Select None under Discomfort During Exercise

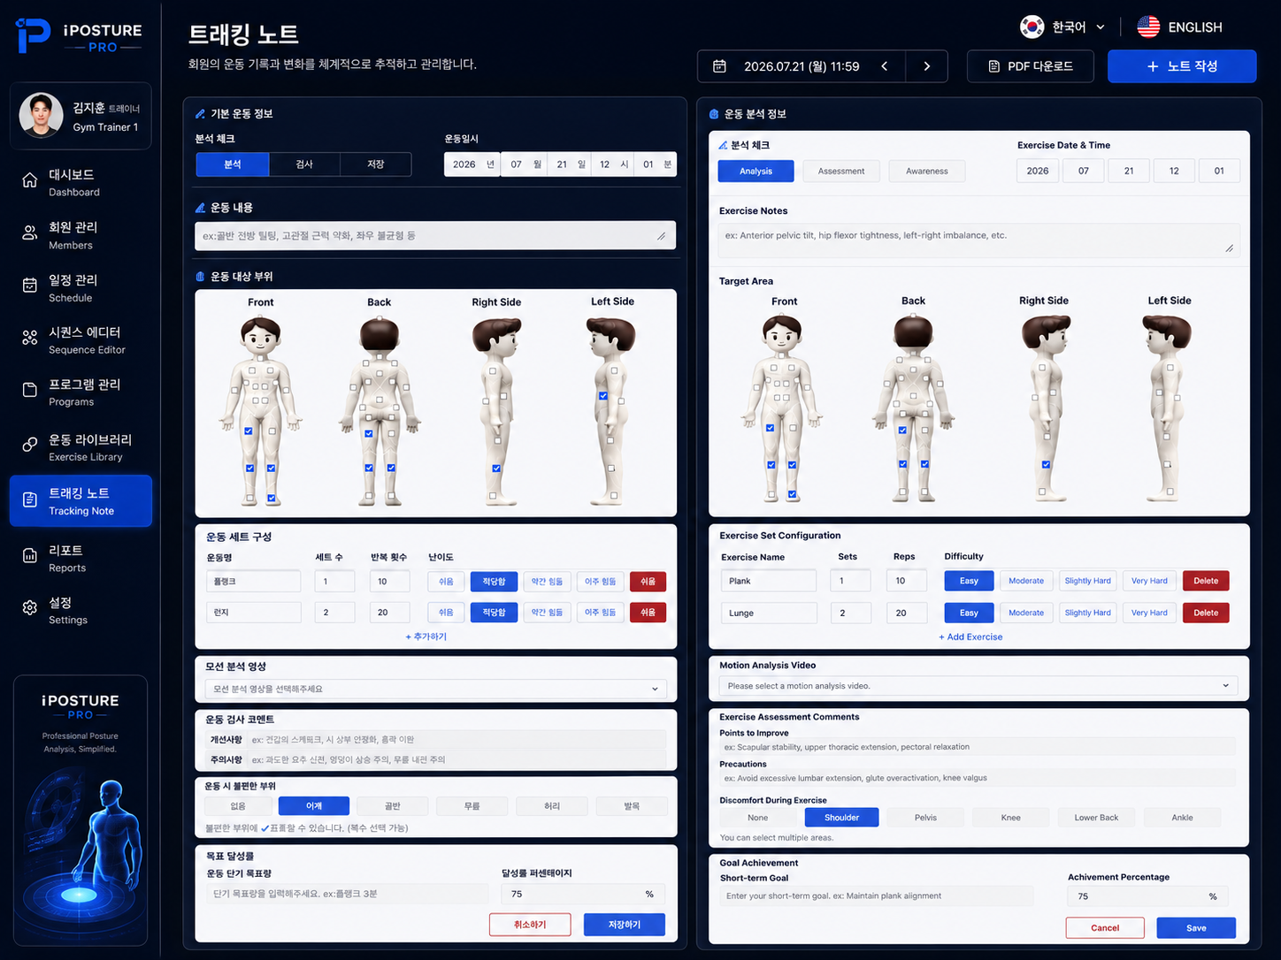tap(757, 818)
